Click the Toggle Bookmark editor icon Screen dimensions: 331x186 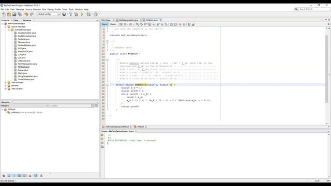(x=166, y=24)
